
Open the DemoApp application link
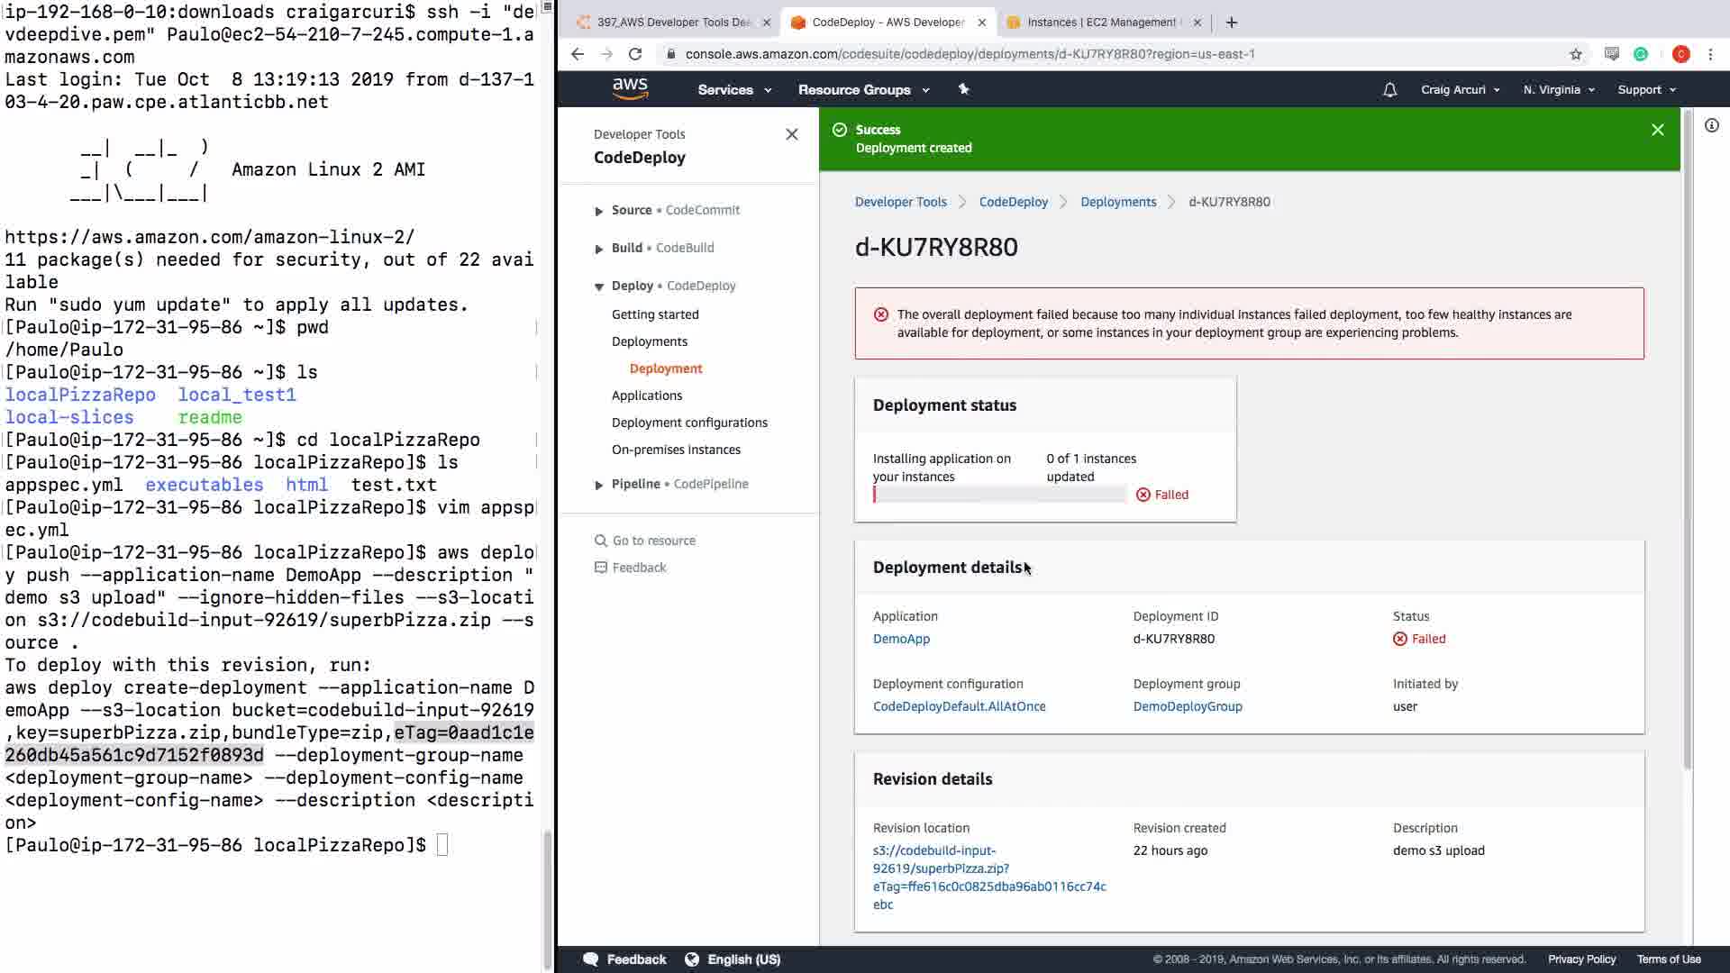901,639
